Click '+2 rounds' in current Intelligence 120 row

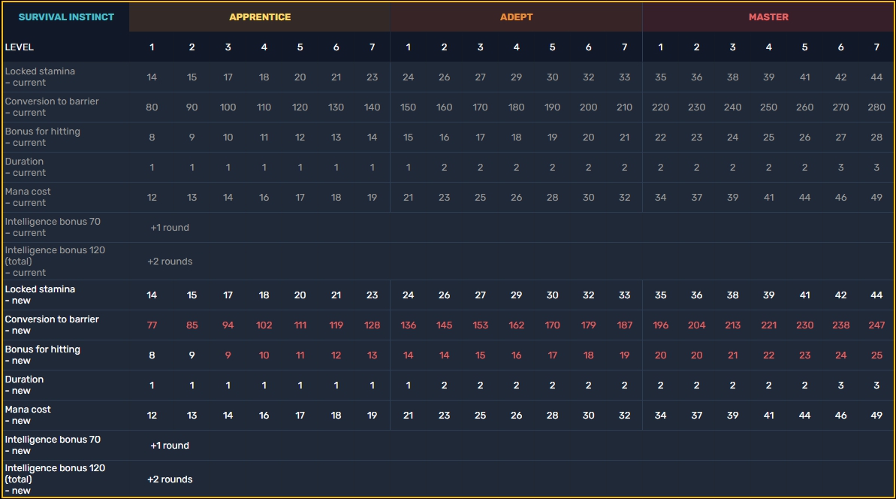(x=170, y=262)
